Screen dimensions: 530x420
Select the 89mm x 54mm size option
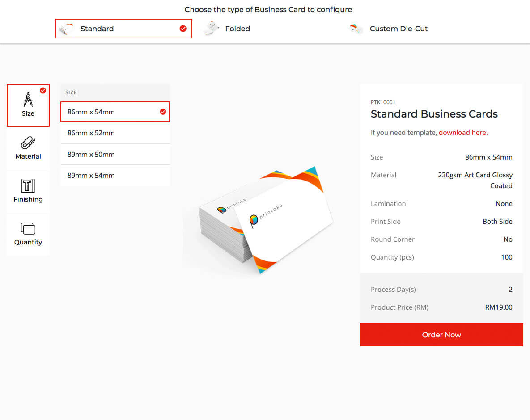point(115,175)
